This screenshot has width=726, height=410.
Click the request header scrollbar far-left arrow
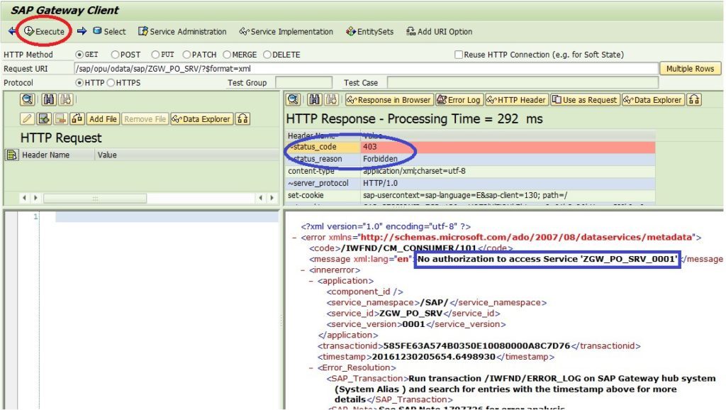pyautogui.click(x=24, y=199)
